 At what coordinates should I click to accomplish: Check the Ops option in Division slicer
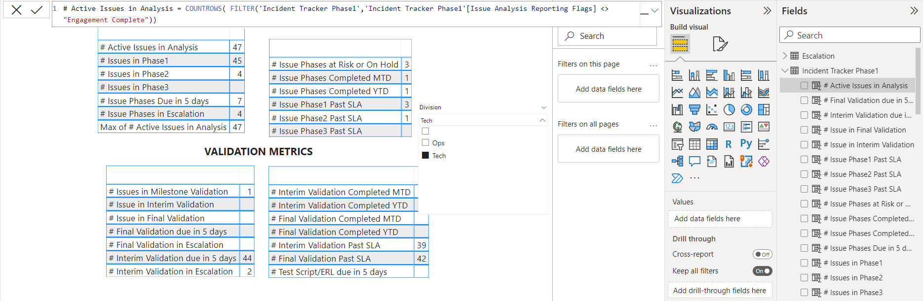point(425,143)
